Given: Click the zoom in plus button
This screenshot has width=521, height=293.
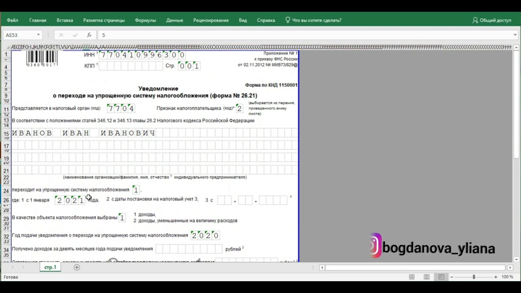Looking at the screenshot, I should 496,277.
